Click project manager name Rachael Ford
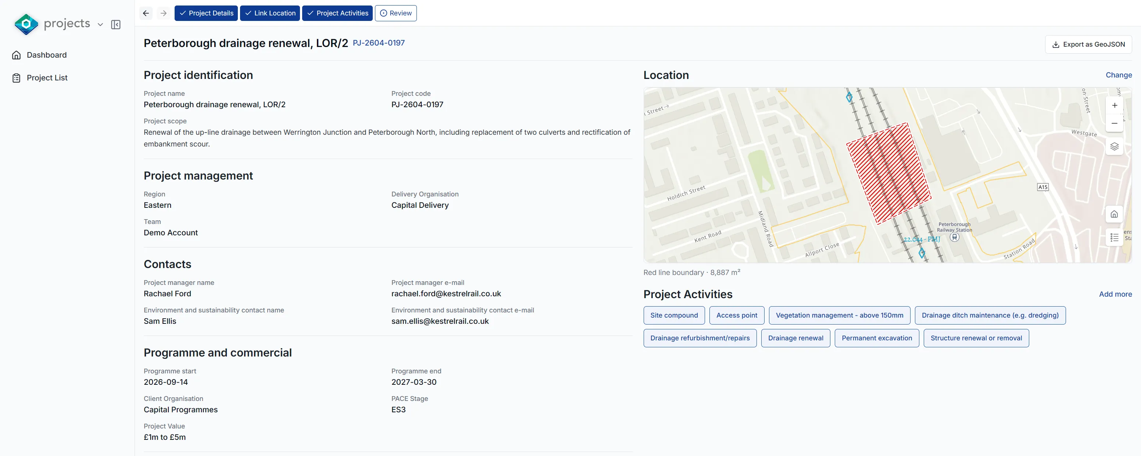Image resolution: width=1141 pixels, height=456 pixels. coord(167,294)
